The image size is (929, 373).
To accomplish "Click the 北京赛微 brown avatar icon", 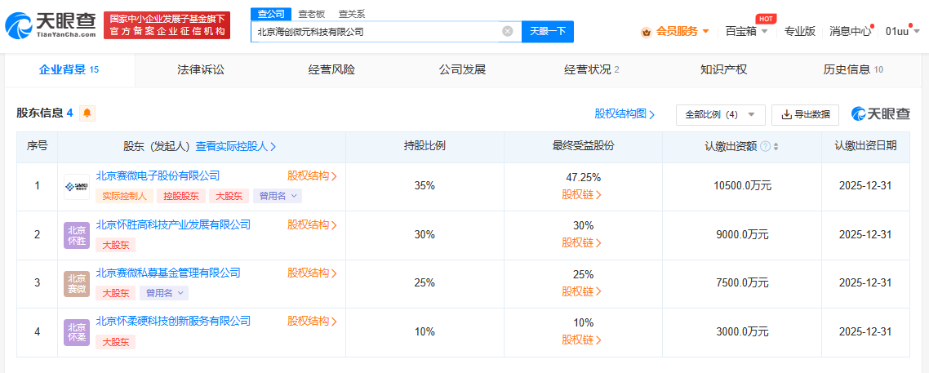I will (x=77, y=283).
